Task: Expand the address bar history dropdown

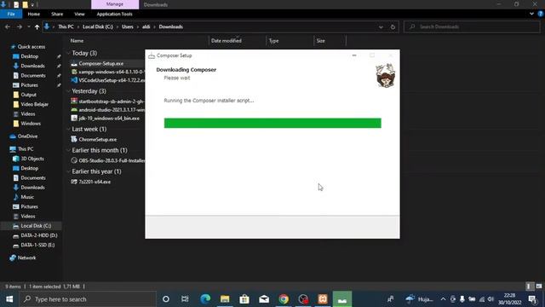Action: pos(381,26)
